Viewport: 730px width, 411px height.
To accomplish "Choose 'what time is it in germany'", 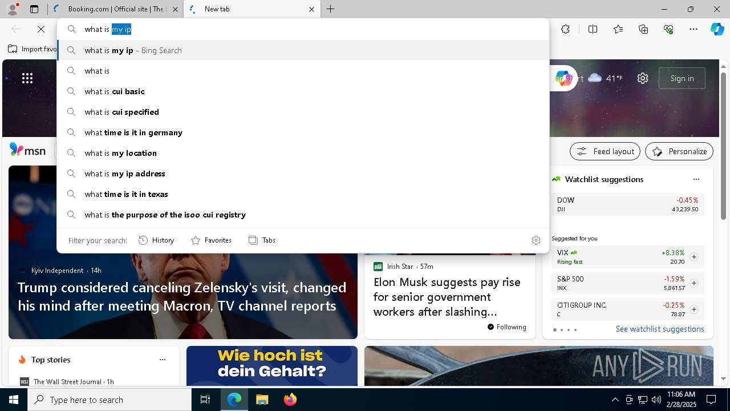I will point(303,132).
